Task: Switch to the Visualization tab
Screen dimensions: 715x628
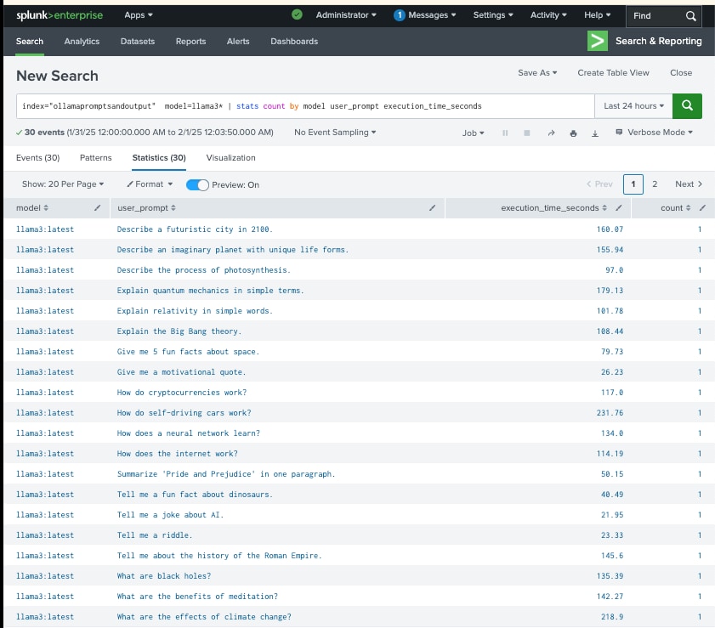Action: (230, 158)
